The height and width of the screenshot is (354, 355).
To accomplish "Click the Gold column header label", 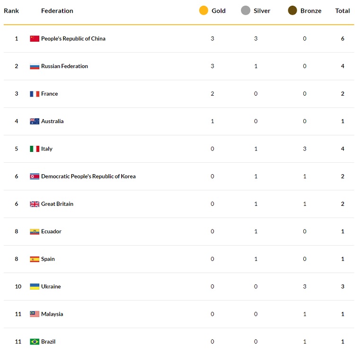I will 219,11.
